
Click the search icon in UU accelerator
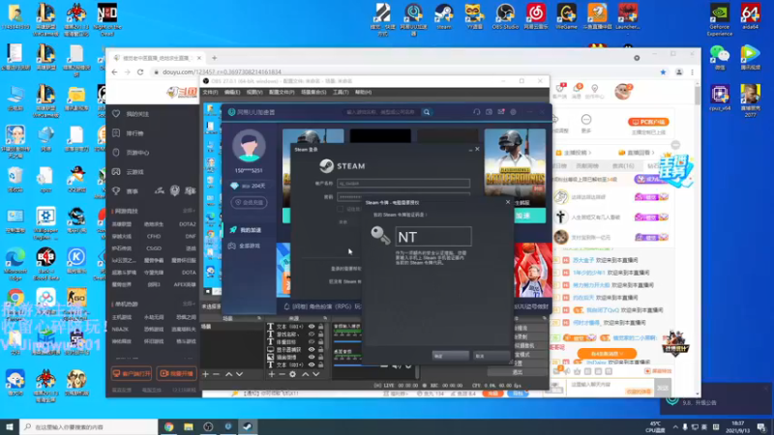point(427,112)
